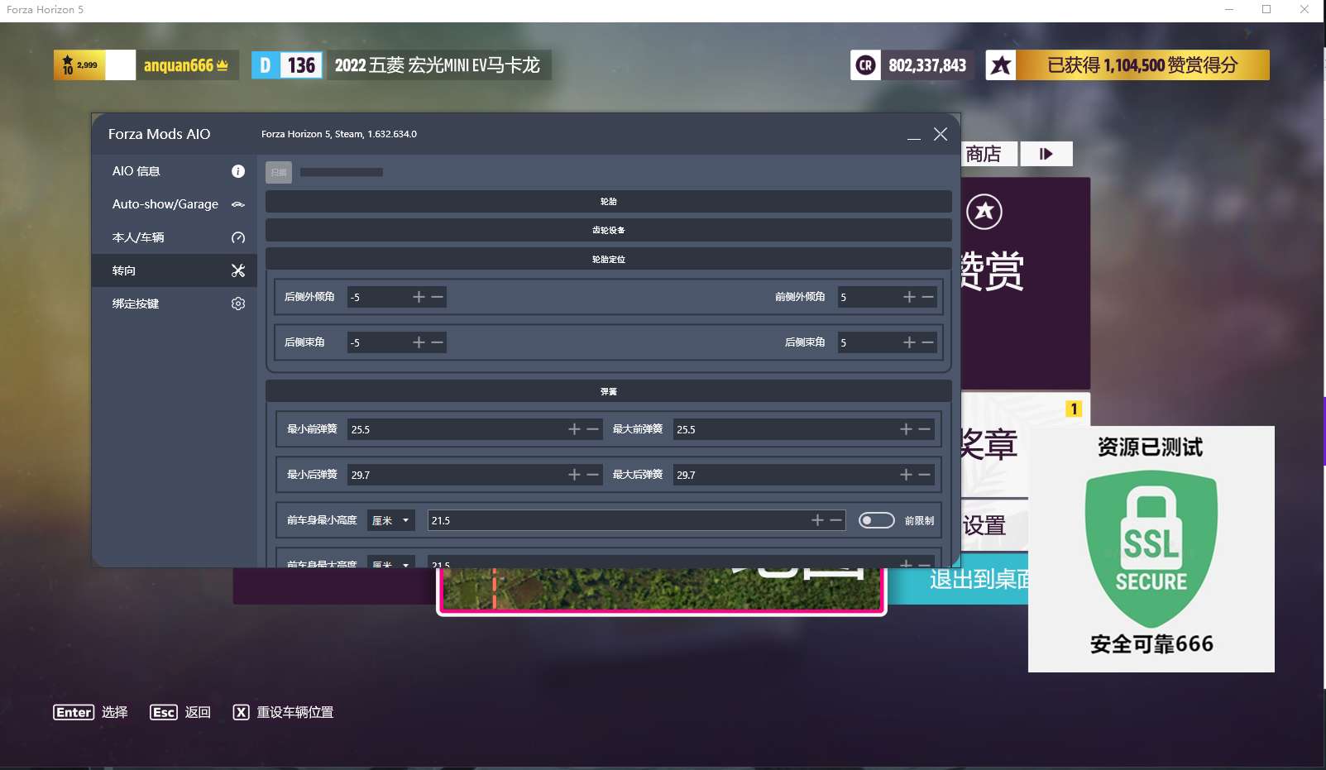Decrease 最大后弹簧 with its minus icon

(925, 475)
